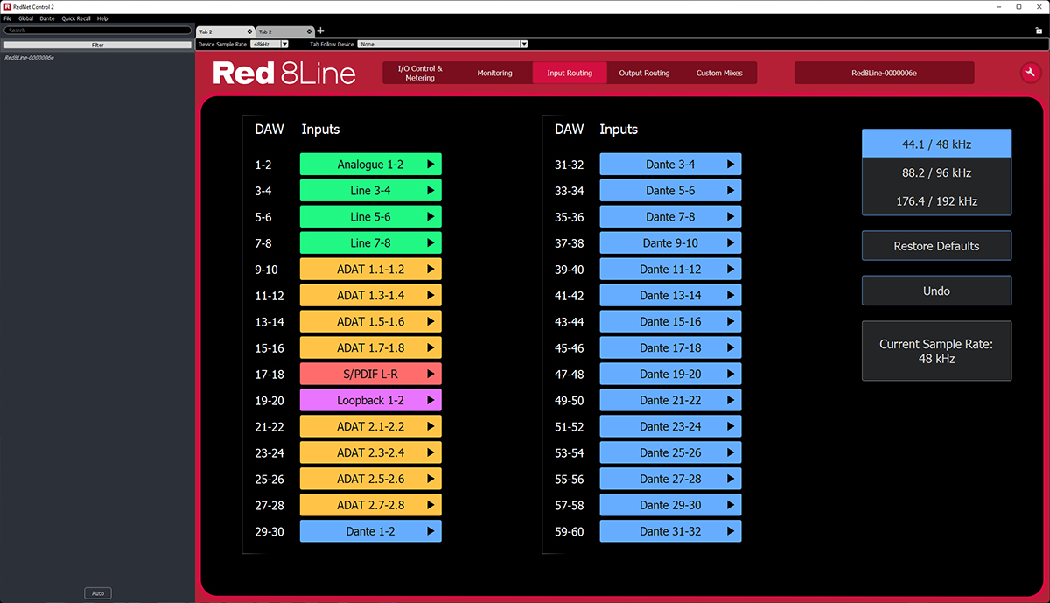The width and height of the screenshot is (1050, 603).
Task: Add a new tab with the plus icon
Action: (320, 31)
